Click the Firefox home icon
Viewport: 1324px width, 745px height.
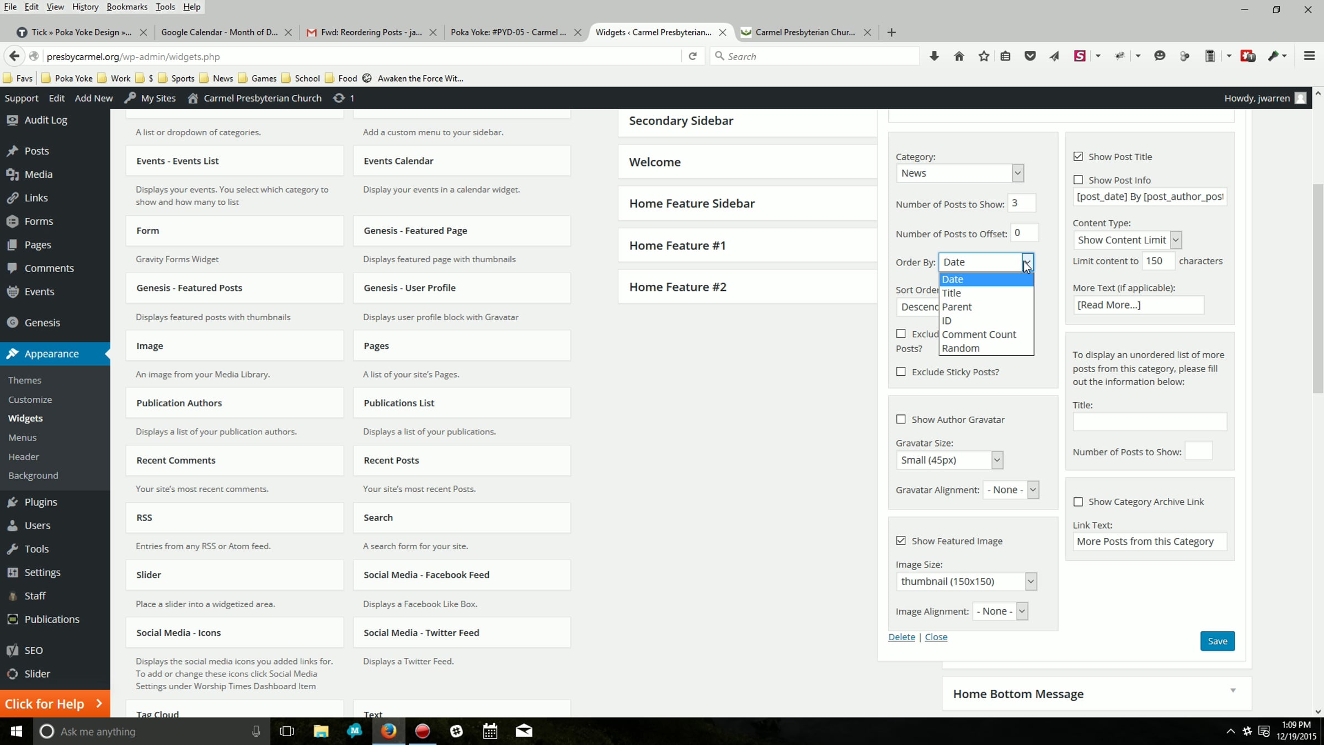point(959,56)
